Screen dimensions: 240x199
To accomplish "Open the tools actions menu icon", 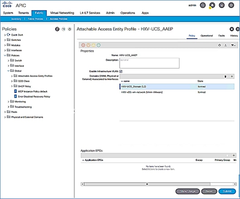I will coord(233,45).
